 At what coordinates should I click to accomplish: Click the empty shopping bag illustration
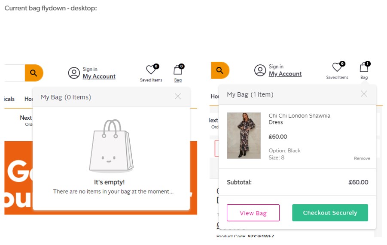coord(111,146)
